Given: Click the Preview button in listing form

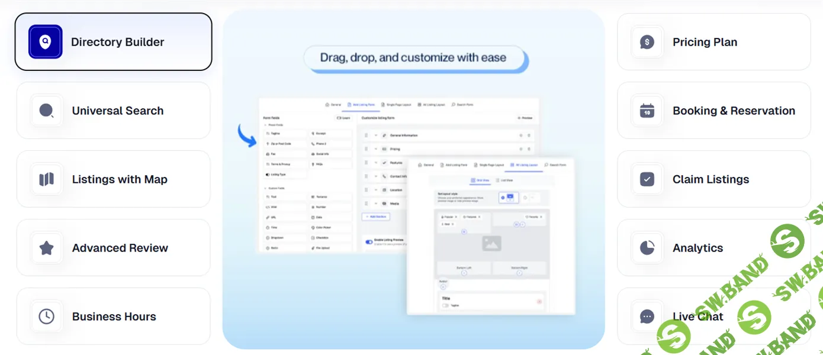Looking at the screenshot, I should click(x=525, y=118).
